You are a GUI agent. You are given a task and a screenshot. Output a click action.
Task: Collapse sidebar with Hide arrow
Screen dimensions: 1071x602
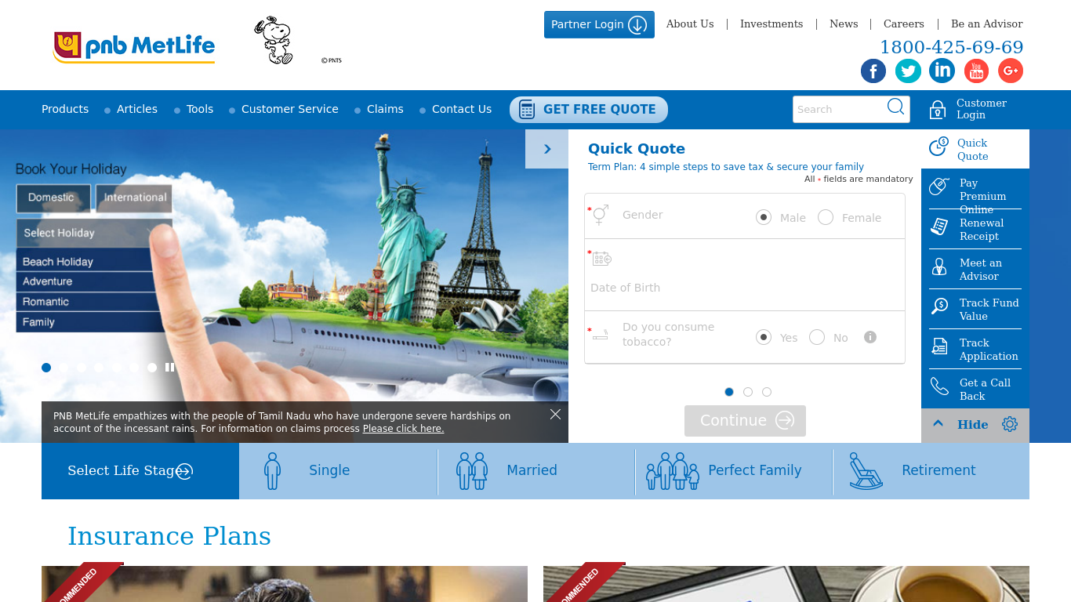pyautogui.click(x=938, y=423)
